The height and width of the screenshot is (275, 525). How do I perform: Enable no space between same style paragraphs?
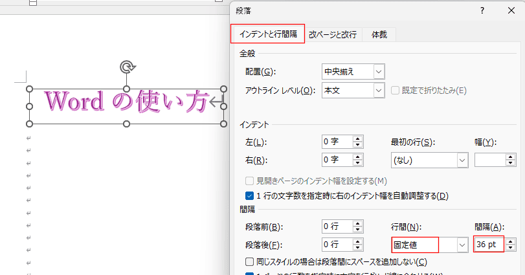coord(250,261)
